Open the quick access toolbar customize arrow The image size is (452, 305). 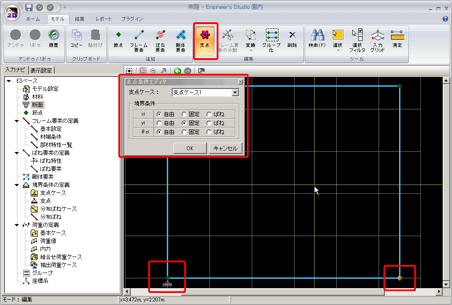[x=65, y=7]
